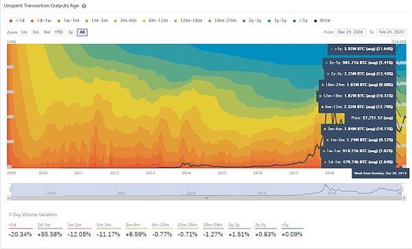Click the navigator right scroll arrow
This screenshot has height=249, width=412.
tap(404, 198)
